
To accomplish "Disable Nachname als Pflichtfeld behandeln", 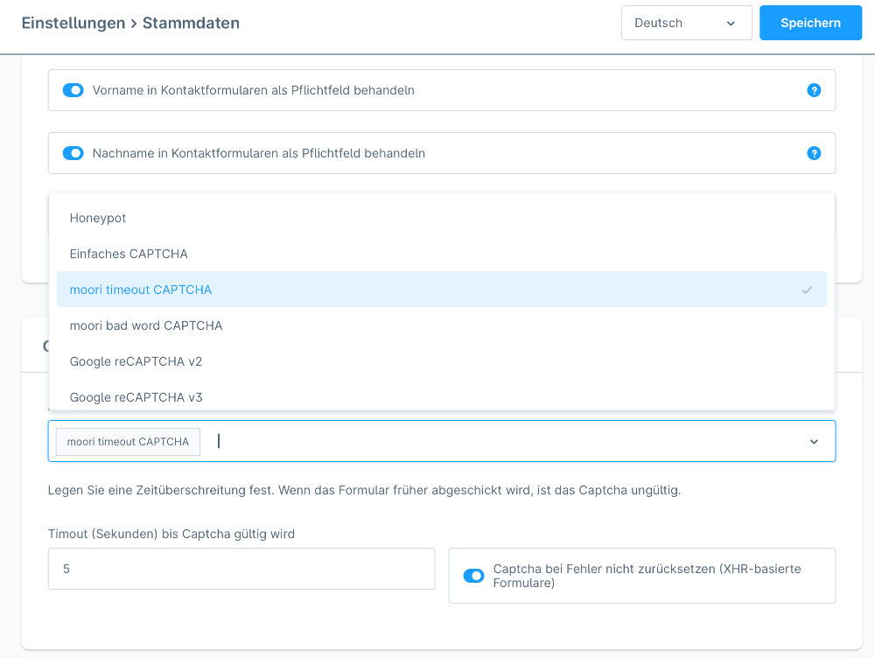I will click(73, 152).
